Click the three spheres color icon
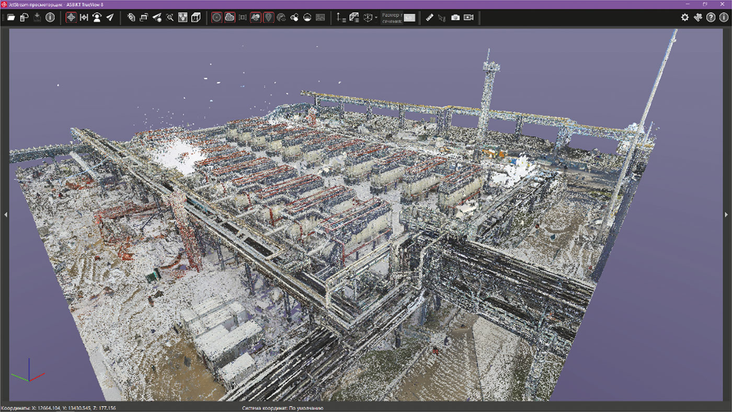The width and height of the screenshot is (732, 412). (x=294, y=17)
